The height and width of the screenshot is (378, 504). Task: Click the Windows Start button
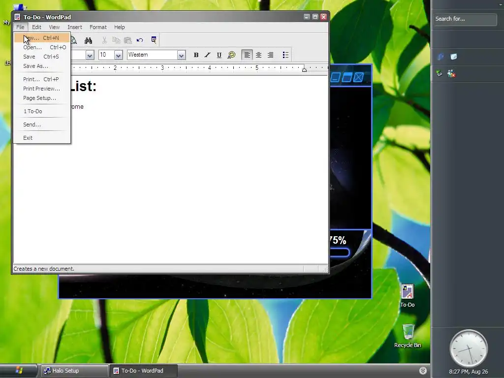tap(19, 371)
